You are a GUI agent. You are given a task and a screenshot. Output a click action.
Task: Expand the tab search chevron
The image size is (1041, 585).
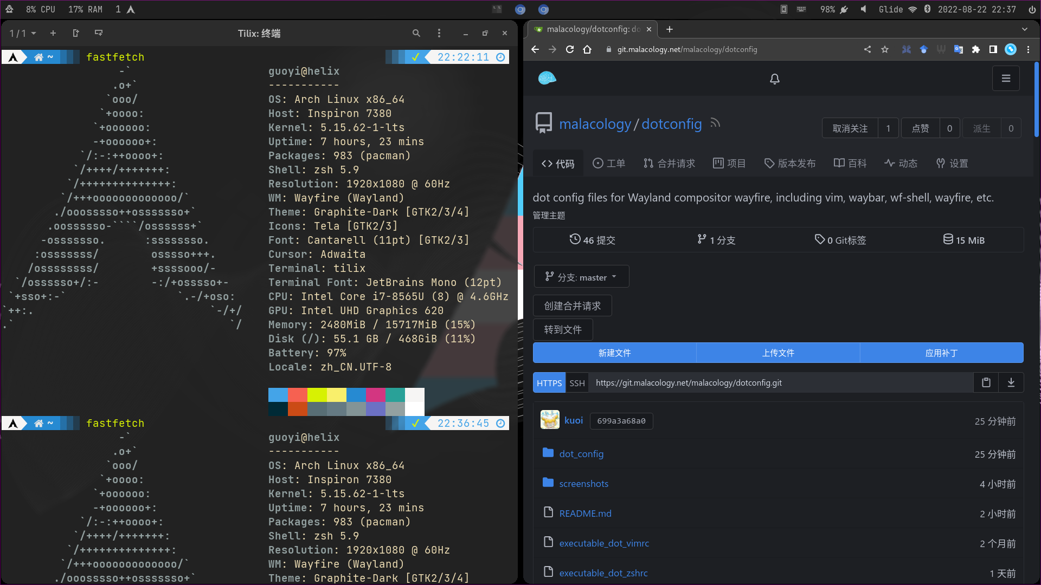pos(1025,29)
